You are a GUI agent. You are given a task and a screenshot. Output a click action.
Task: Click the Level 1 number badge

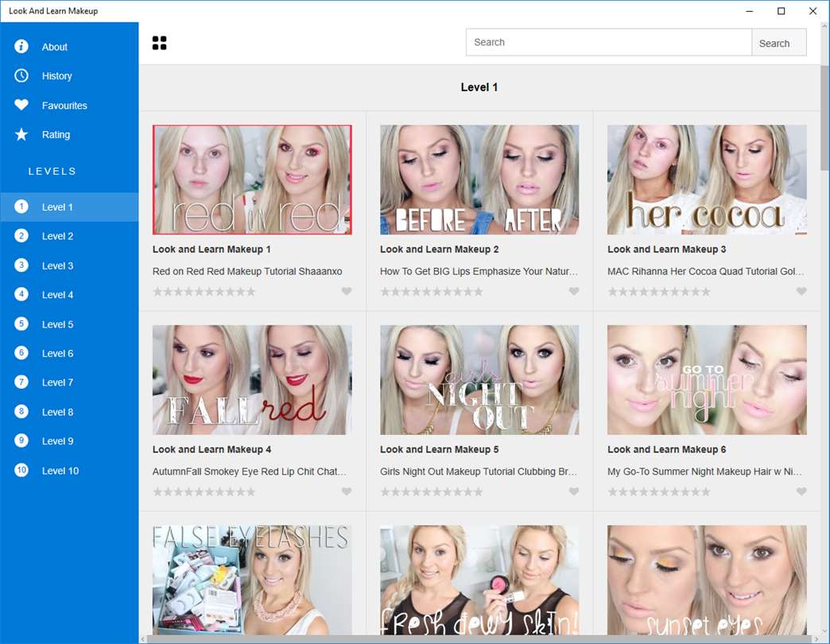(x=21, y=207)
